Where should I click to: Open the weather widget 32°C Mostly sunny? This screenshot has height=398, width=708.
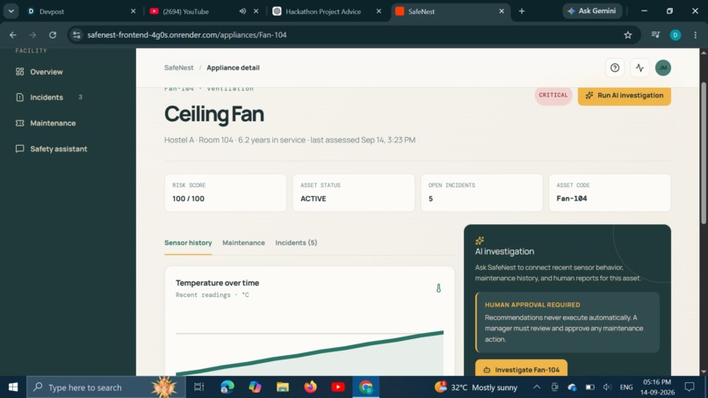point(476,387)
